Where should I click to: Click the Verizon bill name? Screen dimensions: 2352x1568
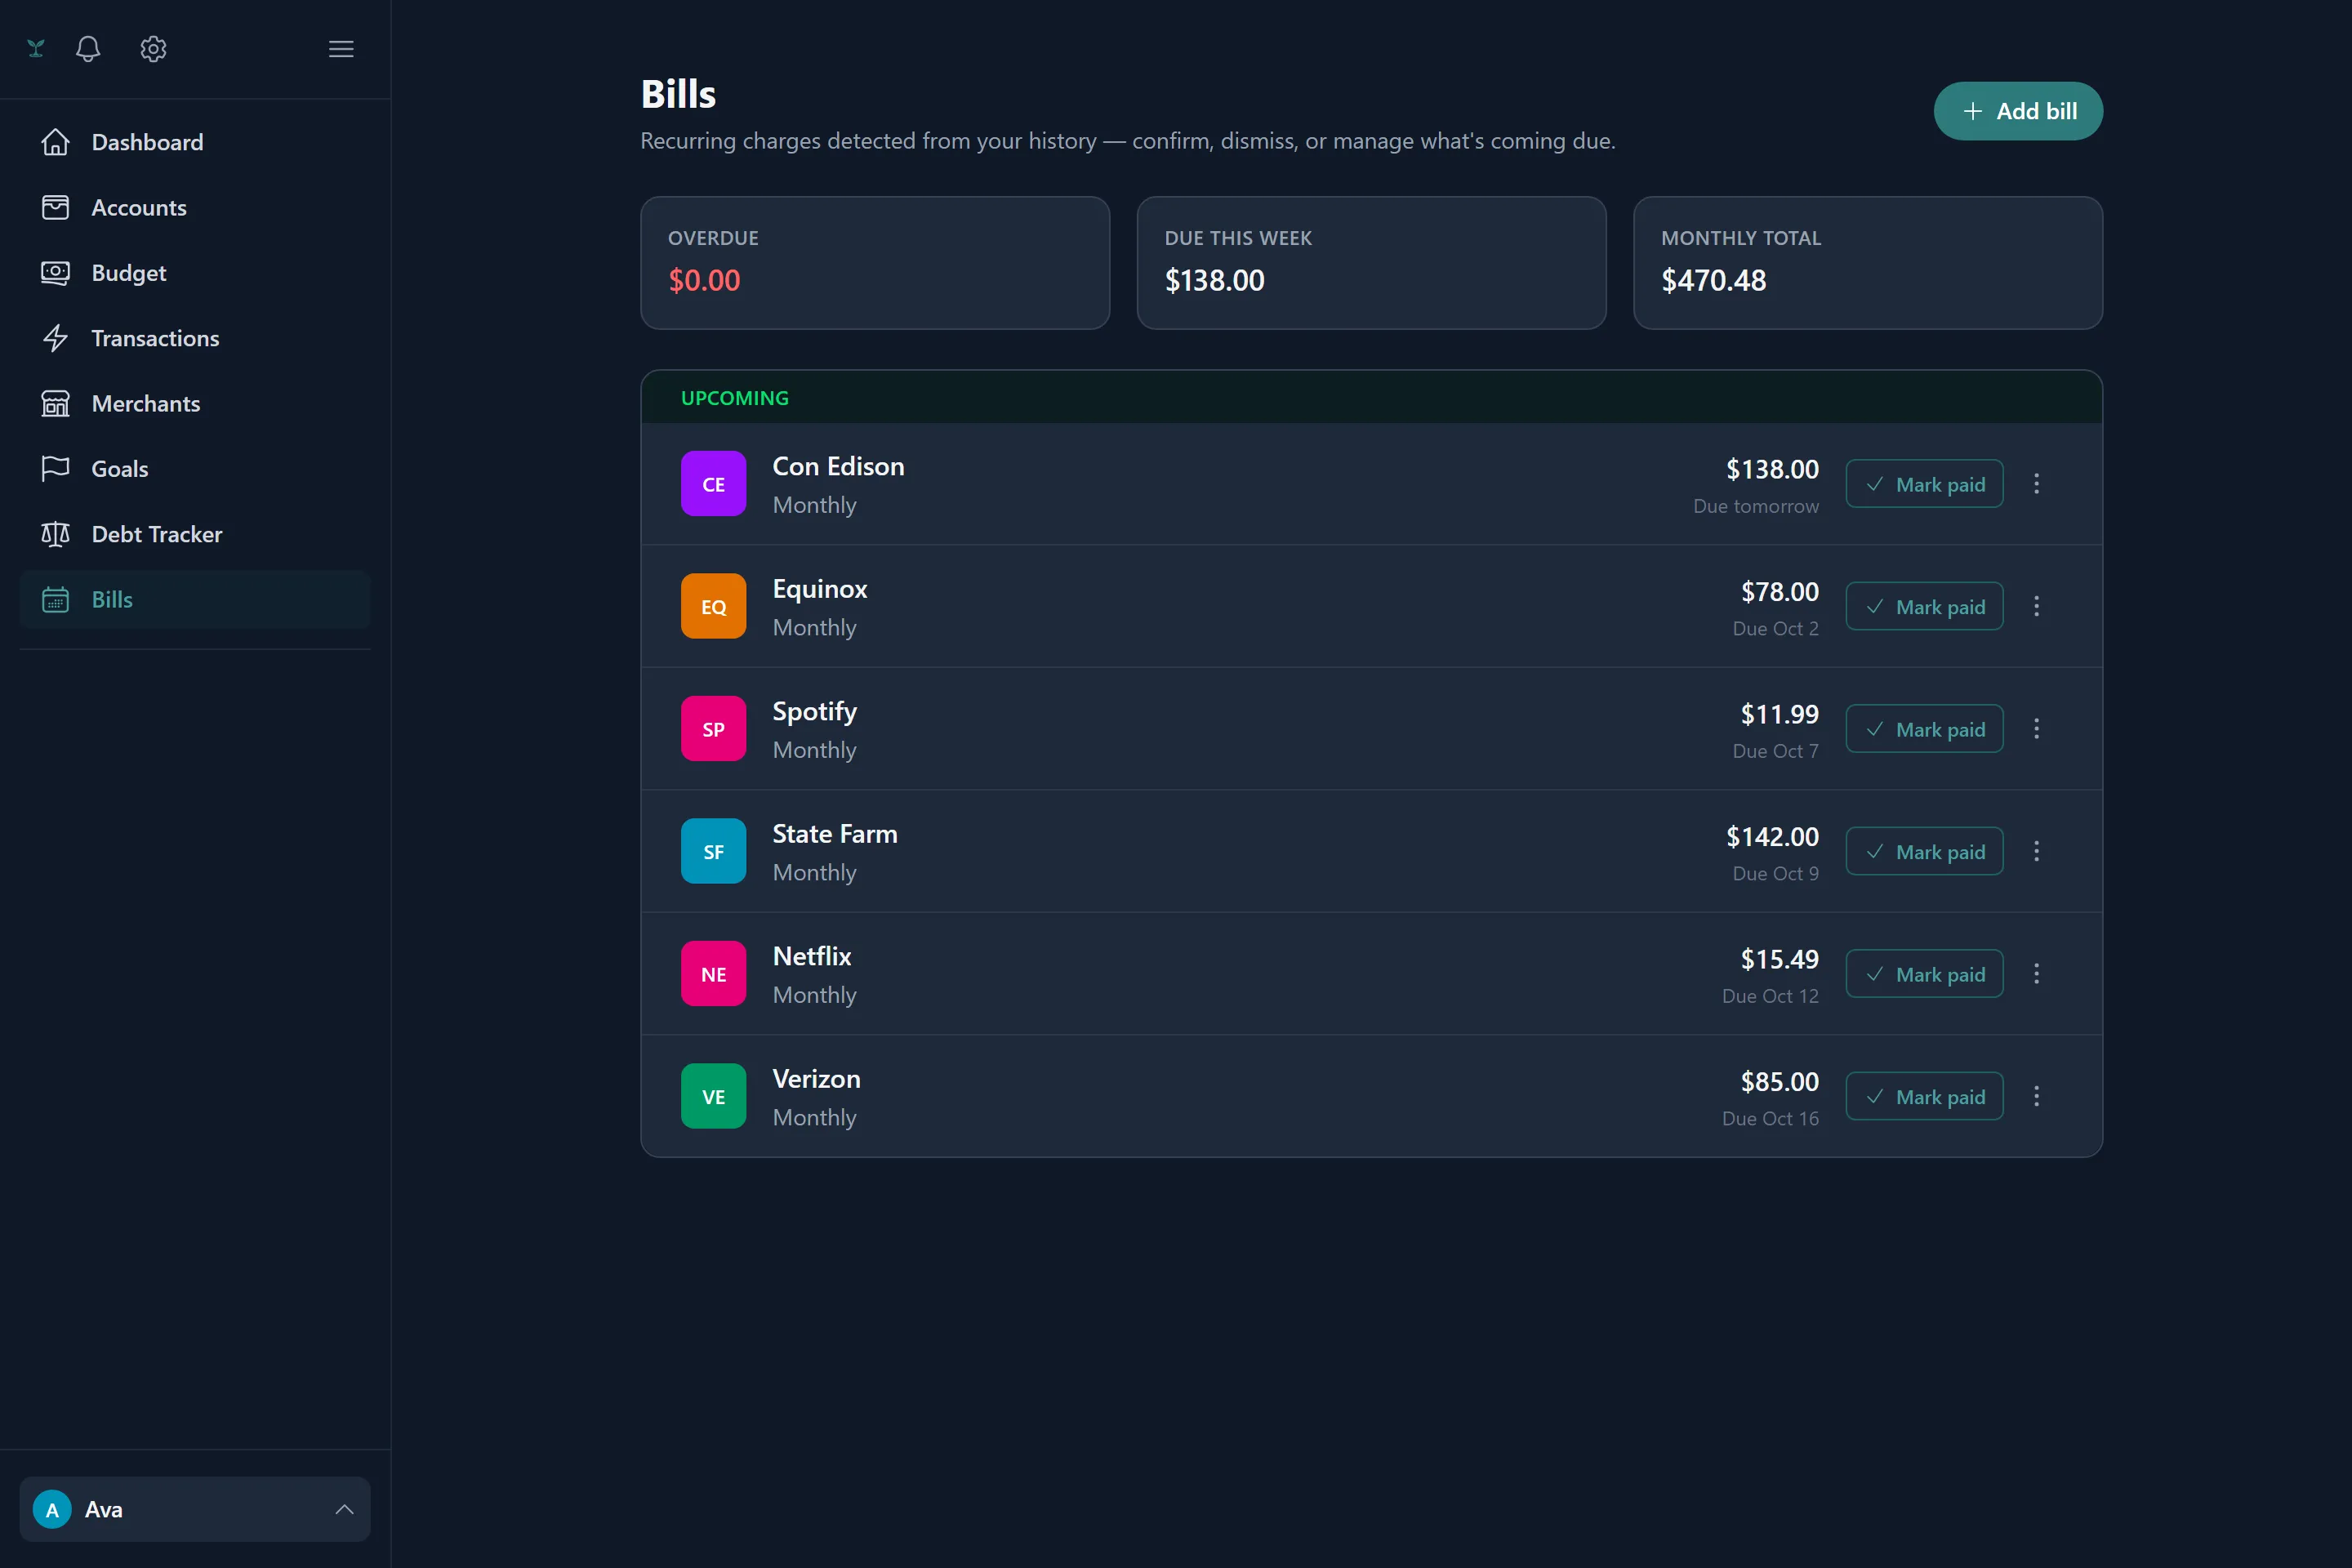pyautogui.click(x=816, y=1079)
